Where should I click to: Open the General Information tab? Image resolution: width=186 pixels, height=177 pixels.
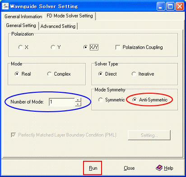[x=23, y=17]
